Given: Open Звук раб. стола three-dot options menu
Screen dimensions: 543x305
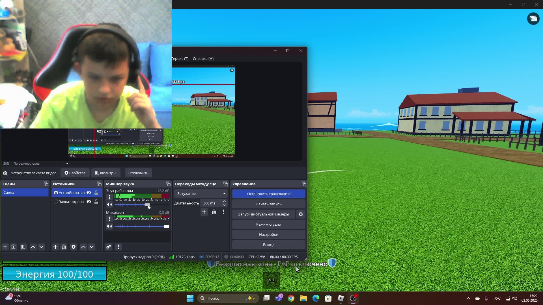Looking at the screenshot, I should 109,197.
